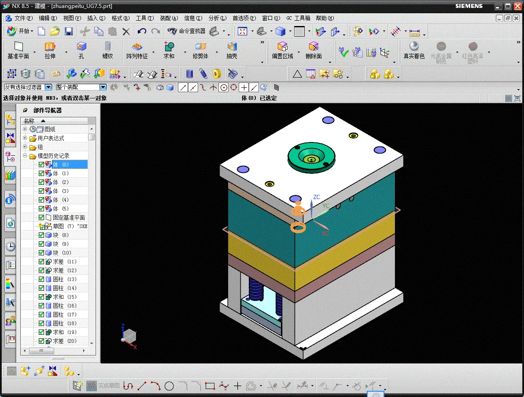Toggle checkbox for 求差 (11)

click(41, 262)
